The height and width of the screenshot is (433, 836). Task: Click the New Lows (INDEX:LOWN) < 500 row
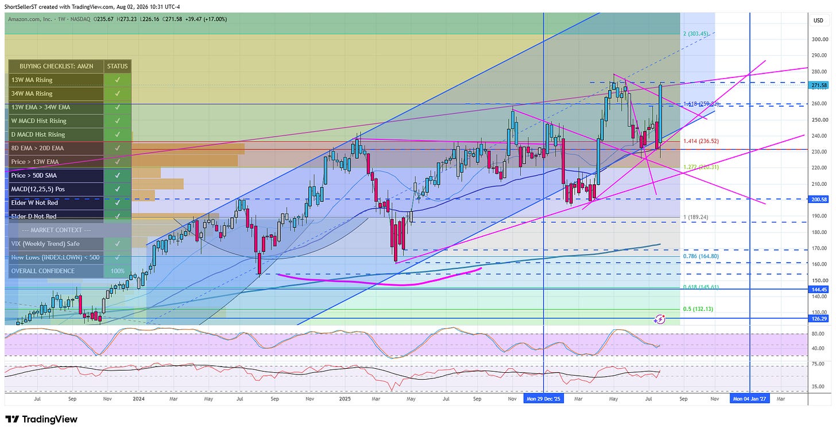click(69, 258)
